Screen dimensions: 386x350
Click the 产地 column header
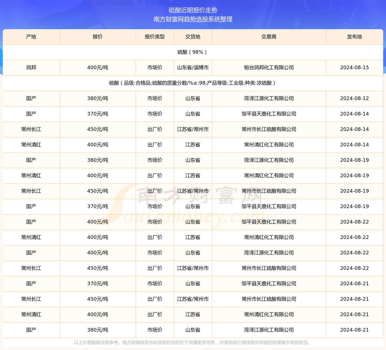[31, 37]
